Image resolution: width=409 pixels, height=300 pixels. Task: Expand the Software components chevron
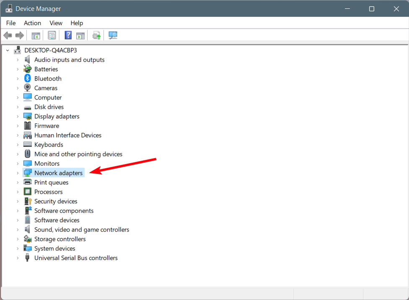click(18, 211)
